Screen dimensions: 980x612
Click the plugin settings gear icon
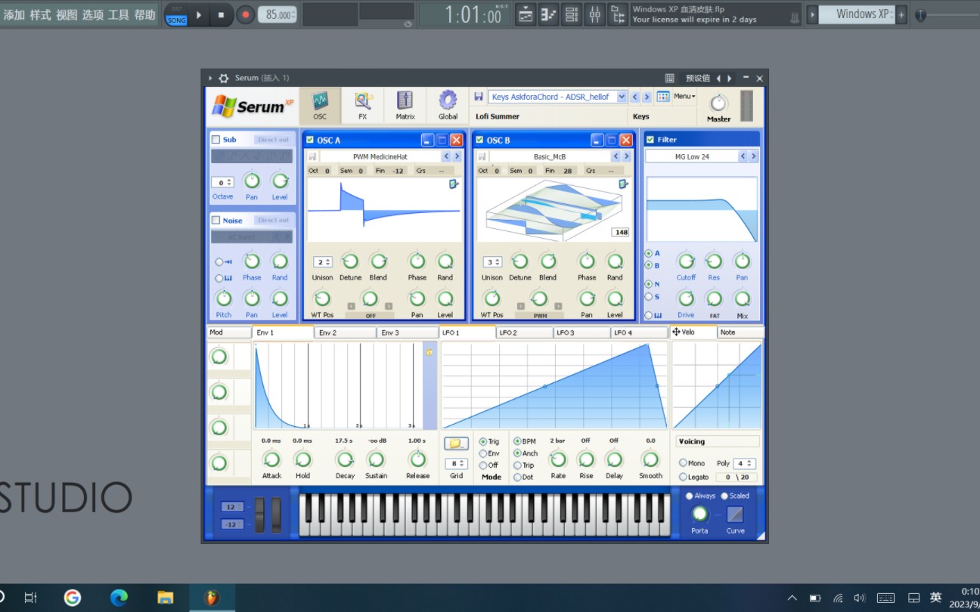[x=223, y=78]
